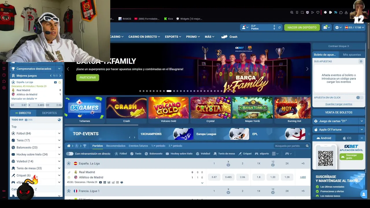The height and width of the screenshot is (208, 370).
Task: Open the +480 more markets link
Action: [x=303, y=177]
